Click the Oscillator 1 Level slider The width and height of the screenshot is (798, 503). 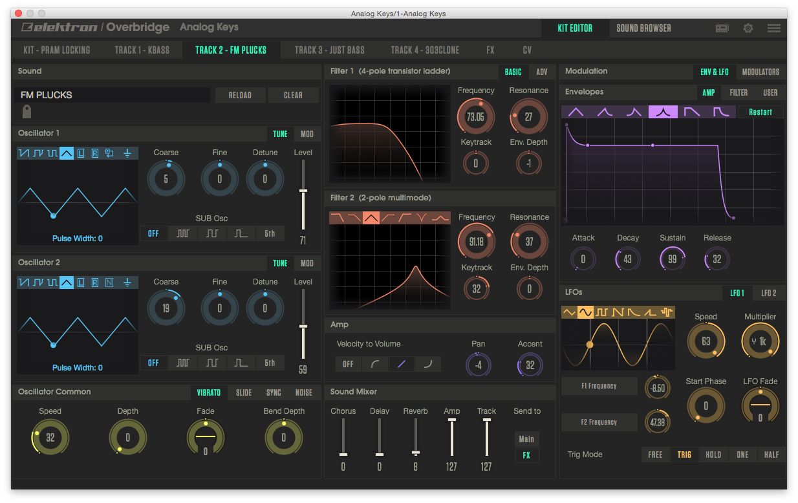[x=303, y=195]
